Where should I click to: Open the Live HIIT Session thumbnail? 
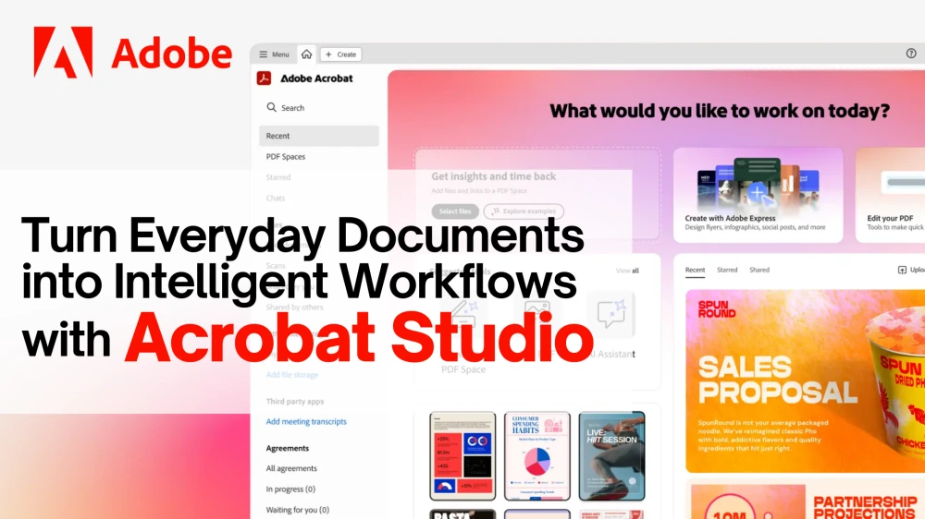[x=611, y=456]
